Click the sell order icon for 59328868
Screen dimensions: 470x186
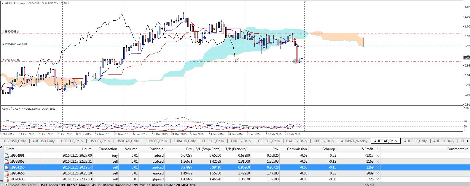tap(7, 161)
